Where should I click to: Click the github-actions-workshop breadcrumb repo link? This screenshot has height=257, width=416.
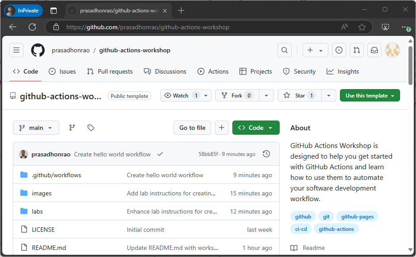(135, 50)
